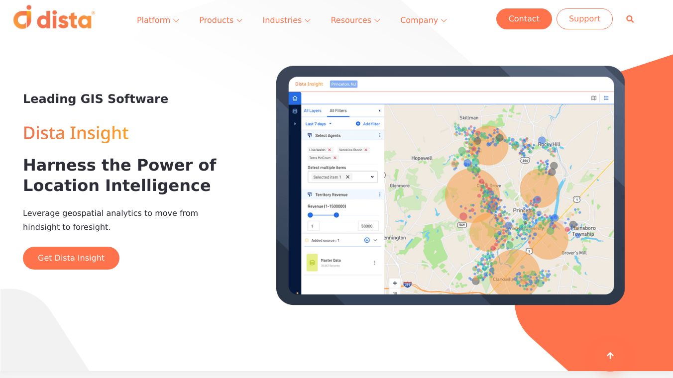Image resolution: width=673 pixels, height=378 pixels.
Task: Open the Industries menu
Action: pos(286,20)
